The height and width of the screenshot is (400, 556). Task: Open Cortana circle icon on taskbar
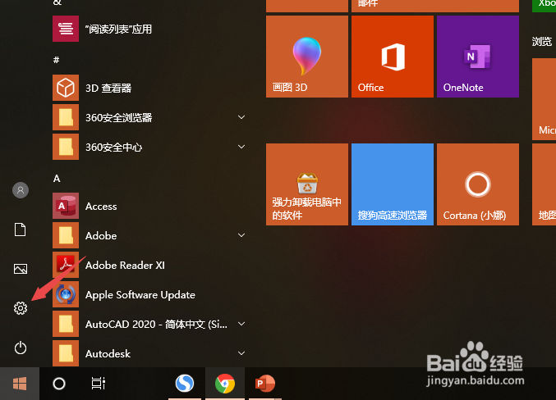click(x=59, y=384)
